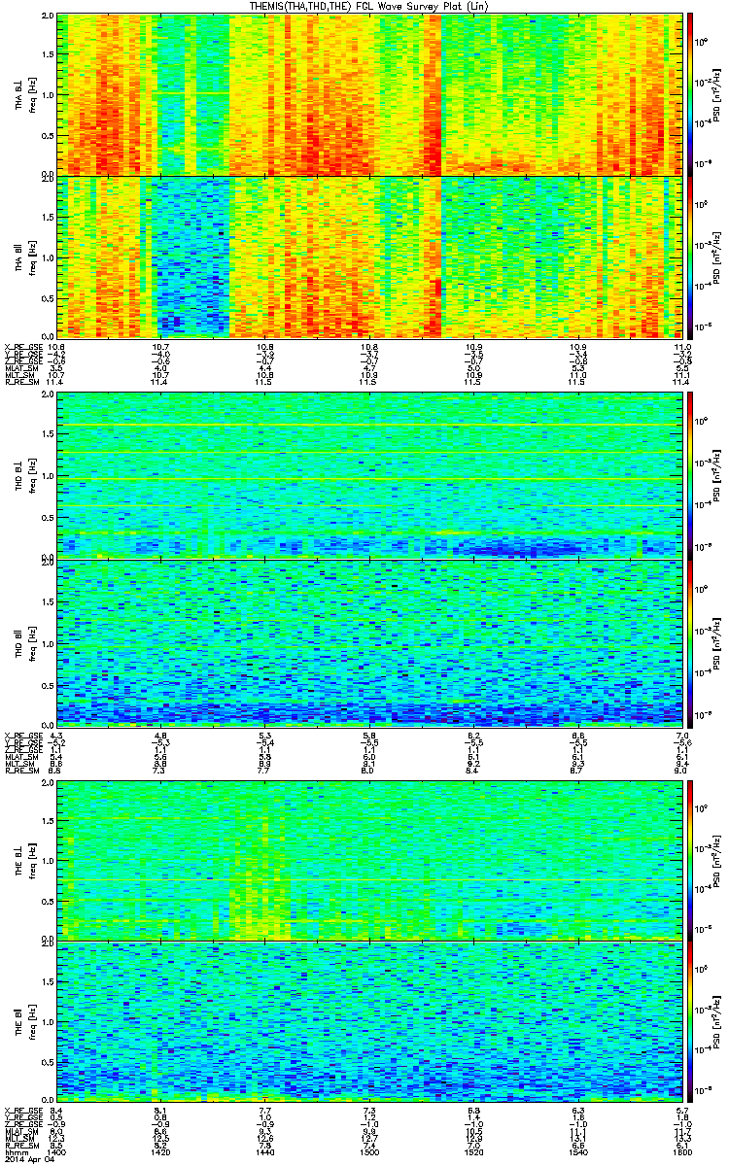The image size is (729, 1166).
Task: Click the 1420 time tick label
Action: tap(161, 1152)
